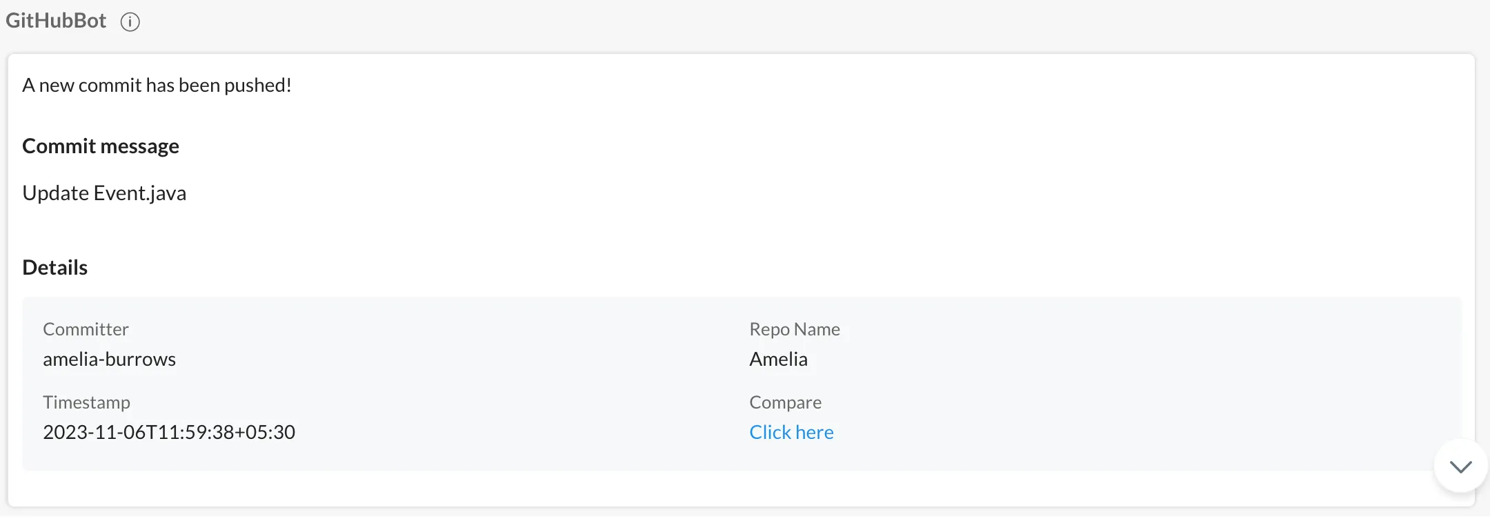1490x519 pixels.
Task: Click the Committer field label
Action: click(86, 329)
